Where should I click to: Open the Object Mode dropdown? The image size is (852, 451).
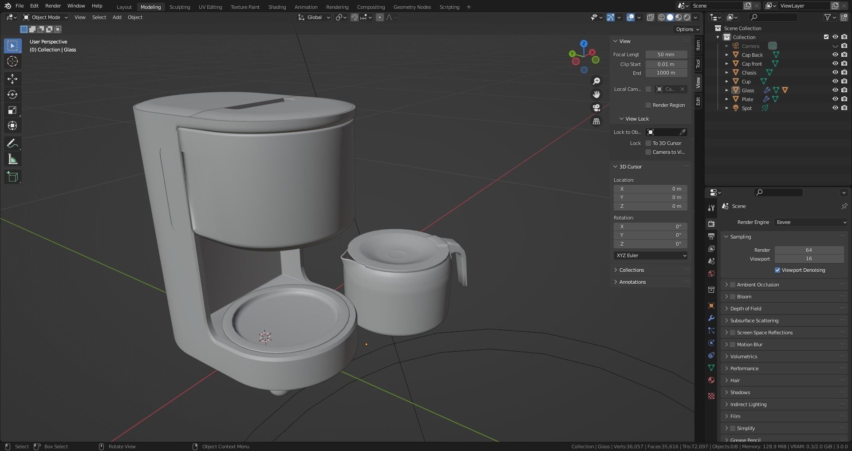click(45, 17)
